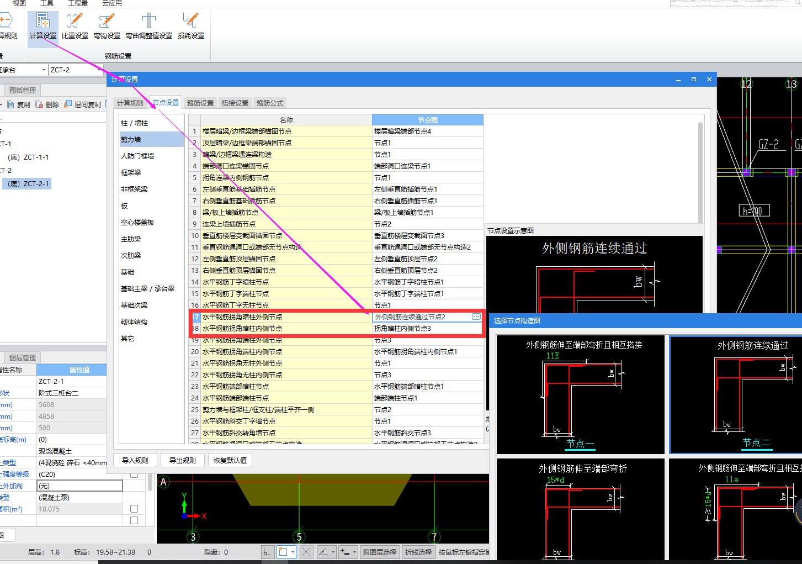Image resolution: width=802 pixels, height=564 pixels.
Task: Open the 云应用 menu
Action: click(x=112, y=3)
